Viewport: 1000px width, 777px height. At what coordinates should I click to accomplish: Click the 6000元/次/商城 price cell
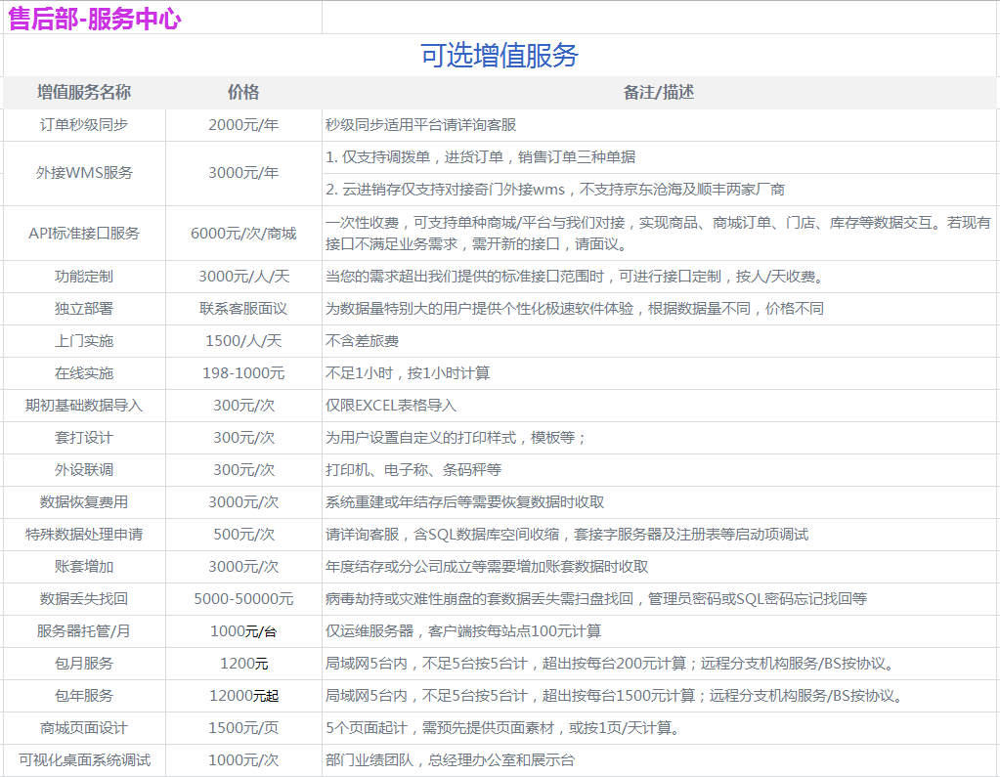[x=243, y=234]
